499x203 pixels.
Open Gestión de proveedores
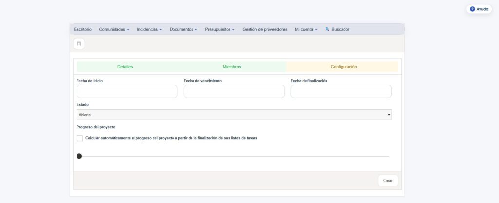(265, 29)
